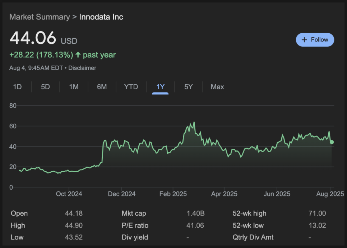The height and width of the screenshot is (248, 347).
Task: Switch to the 5Y chart range
Action: (189, 87)
